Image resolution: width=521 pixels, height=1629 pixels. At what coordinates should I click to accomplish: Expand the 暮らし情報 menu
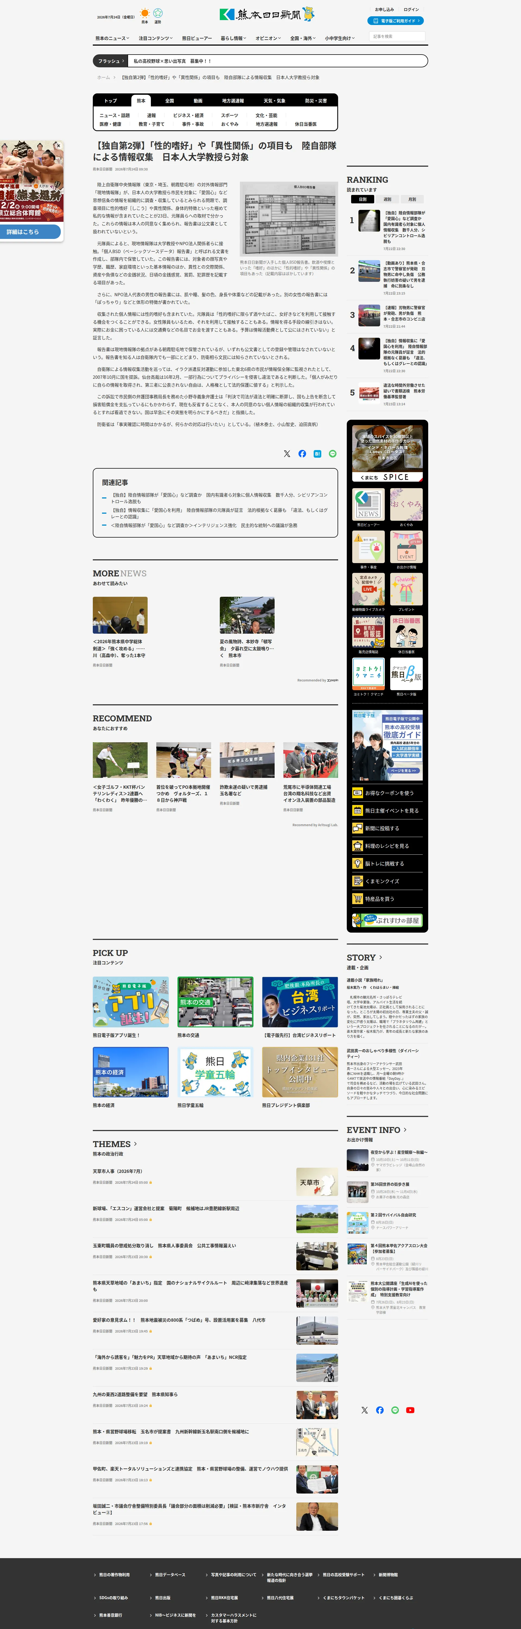233,39
